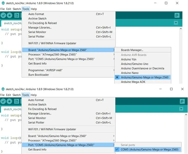Click Verify checkmark icon in bottom window
188x154 pixels.
3,101
